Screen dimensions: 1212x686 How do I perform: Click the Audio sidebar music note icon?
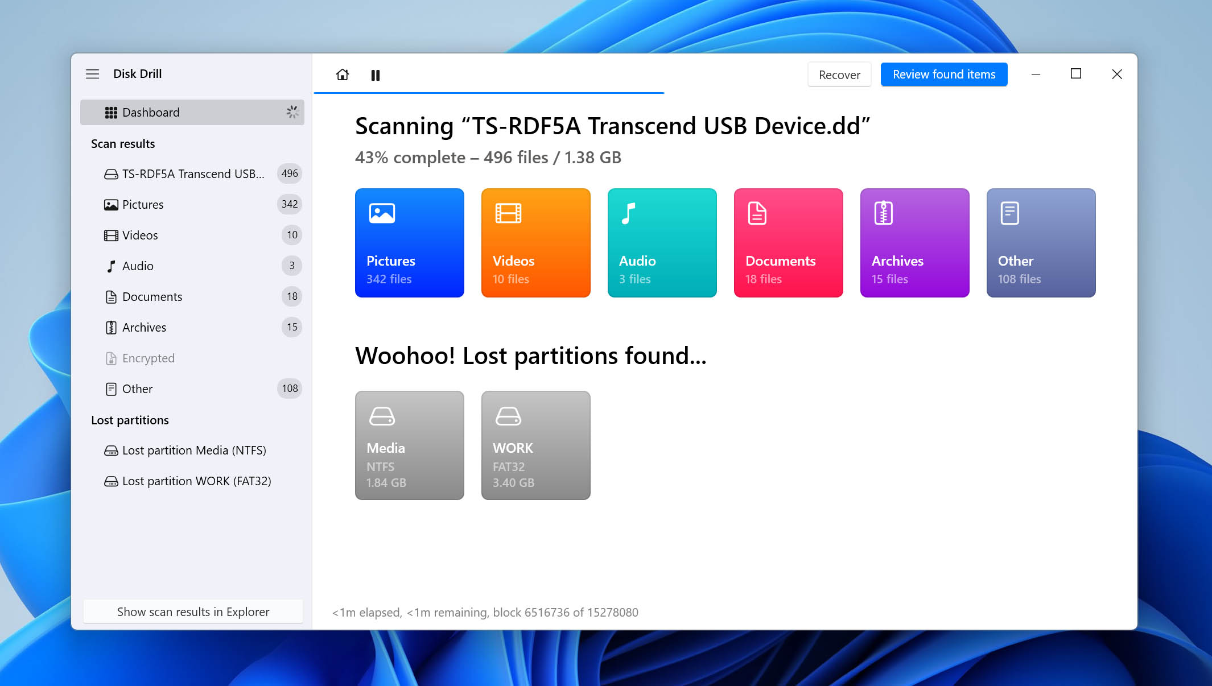[x=111, y=266]
